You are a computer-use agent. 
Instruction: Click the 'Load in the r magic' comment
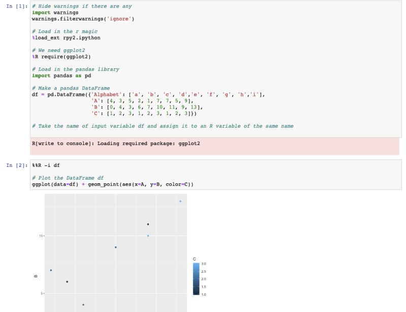click(65, 32)
